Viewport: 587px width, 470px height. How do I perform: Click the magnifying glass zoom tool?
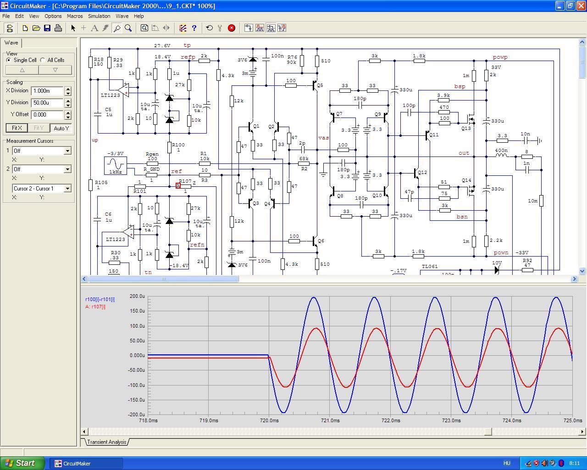[128, 28]
